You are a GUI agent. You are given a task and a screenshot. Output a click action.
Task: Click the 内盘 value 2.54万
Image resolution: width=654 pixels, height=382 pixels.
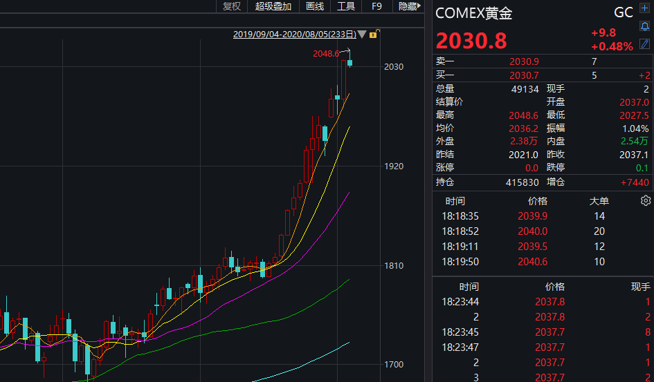635,142
